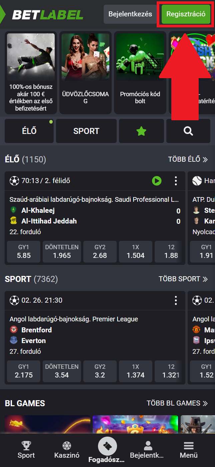Select DÖNTETLEN odds 3.54 for Brentford-Everton

[62, 371]
